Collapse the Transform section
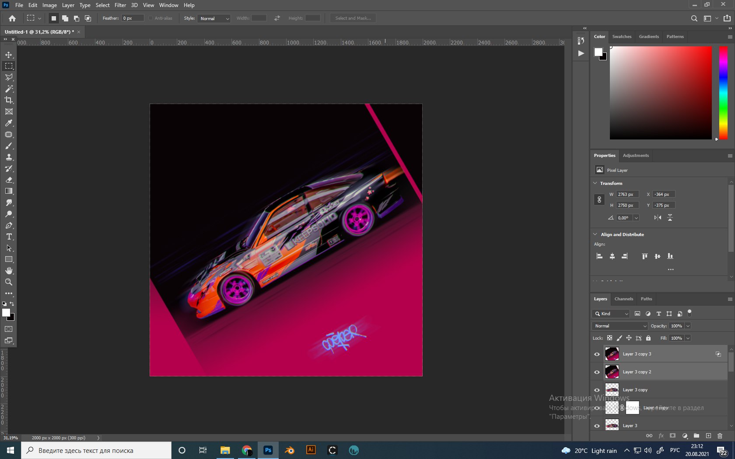 tap(595, 183)
